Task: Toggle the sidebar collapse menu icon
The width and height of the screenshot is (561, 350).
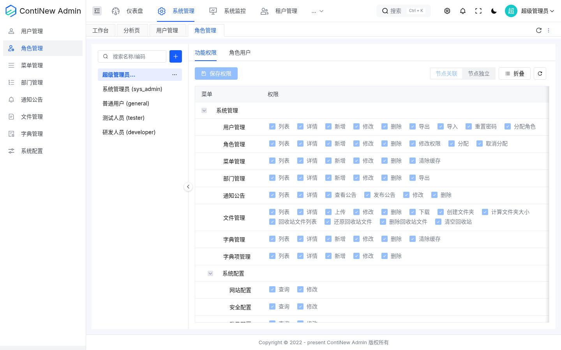Action: (x=97, y=11)
